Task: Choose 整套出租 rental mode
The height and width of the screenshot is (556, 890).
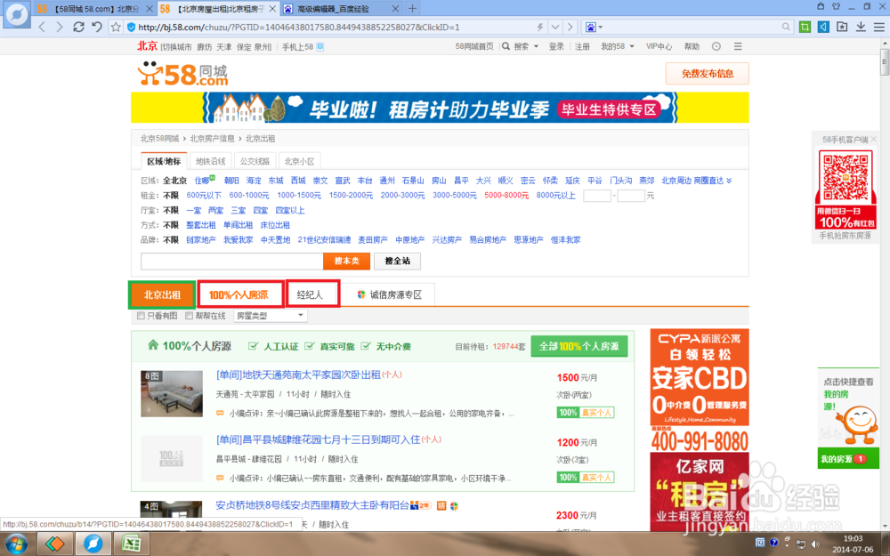Action: click(x=201, y=225)
